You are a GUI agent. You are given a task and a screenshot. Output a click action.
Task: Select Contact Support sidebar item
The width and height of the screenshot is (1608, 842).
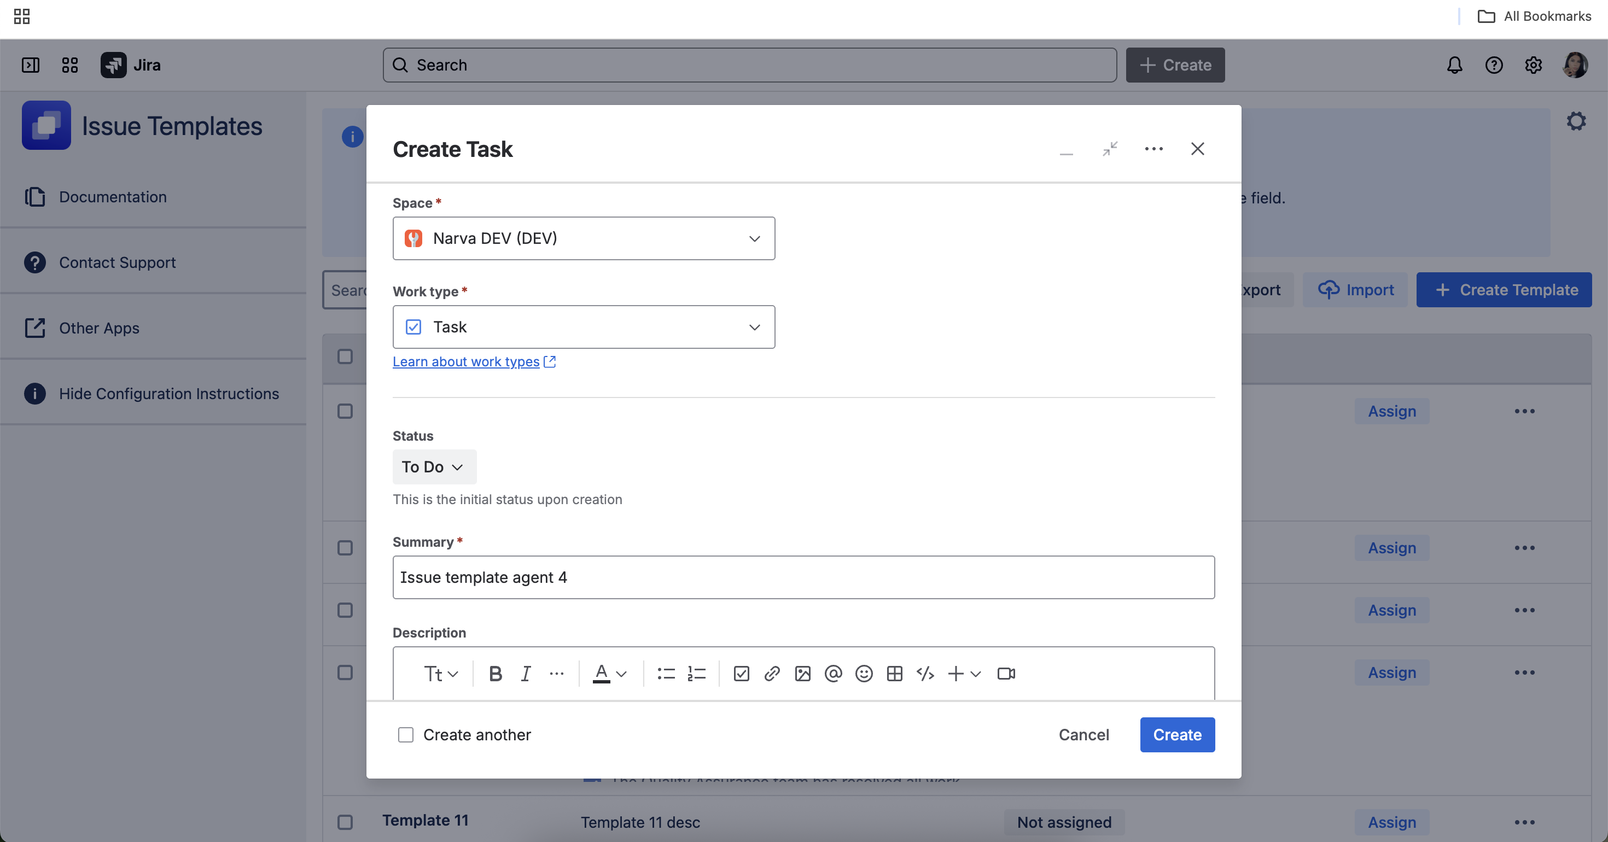coord(116,262)
